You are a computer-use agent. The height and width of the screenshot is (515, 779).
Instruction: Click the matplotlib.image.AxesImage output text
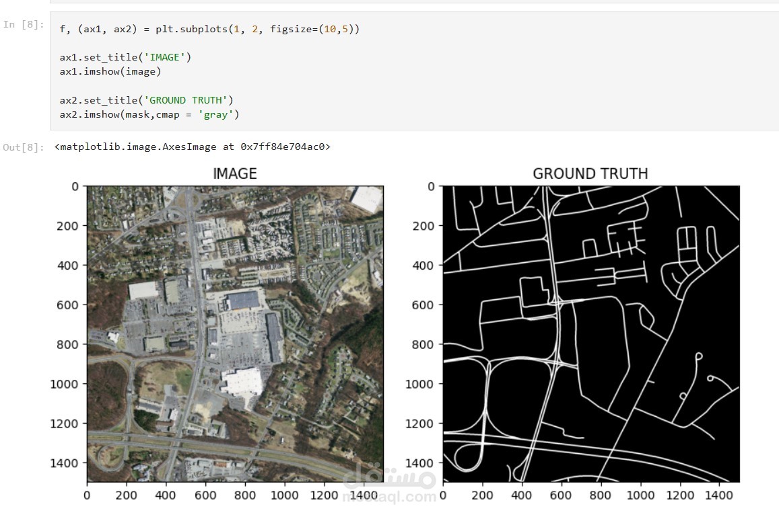click(193, 147)
